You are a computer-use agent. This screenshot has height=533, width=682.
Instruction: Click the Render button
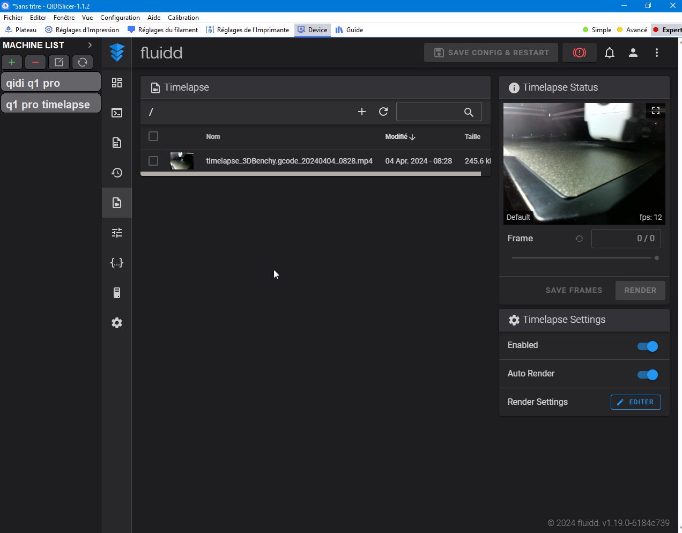pos(640,290)
